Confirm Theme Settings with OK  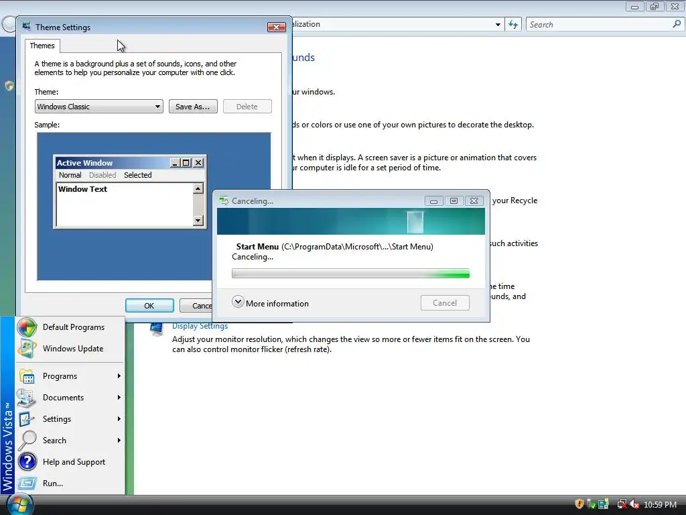tap(149, 306)
